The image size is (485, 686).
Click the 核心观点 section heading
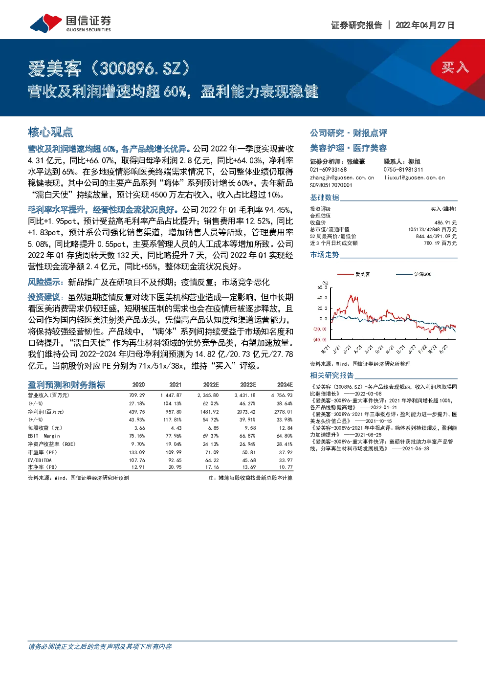click(x=50, y=132)
